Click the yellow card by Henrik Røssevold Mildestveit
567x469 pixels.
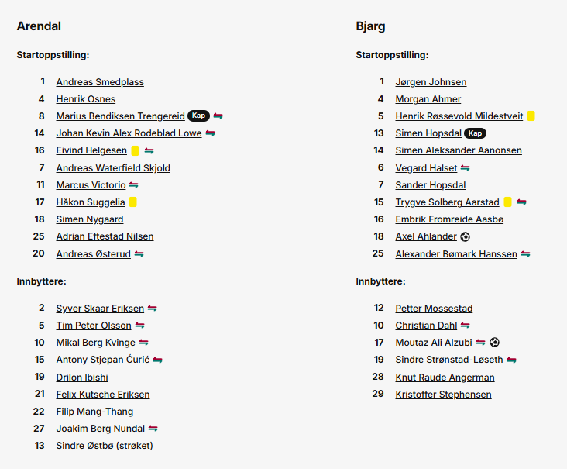pyautogui.click(x=531, y=116)
